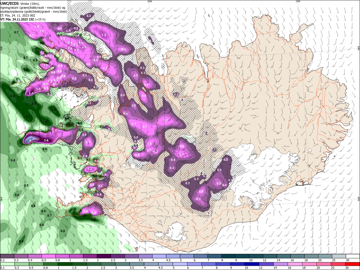360x270 pixels.
Task: Click the '0.4' label on the snow legend
Action: coord(30,260)
